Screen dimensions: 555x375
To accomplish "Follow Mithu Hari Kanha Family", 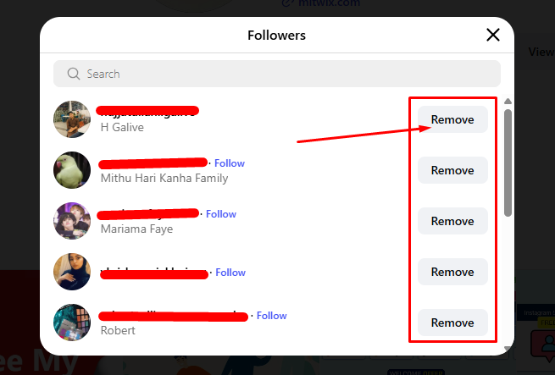I will click(230, 163).
